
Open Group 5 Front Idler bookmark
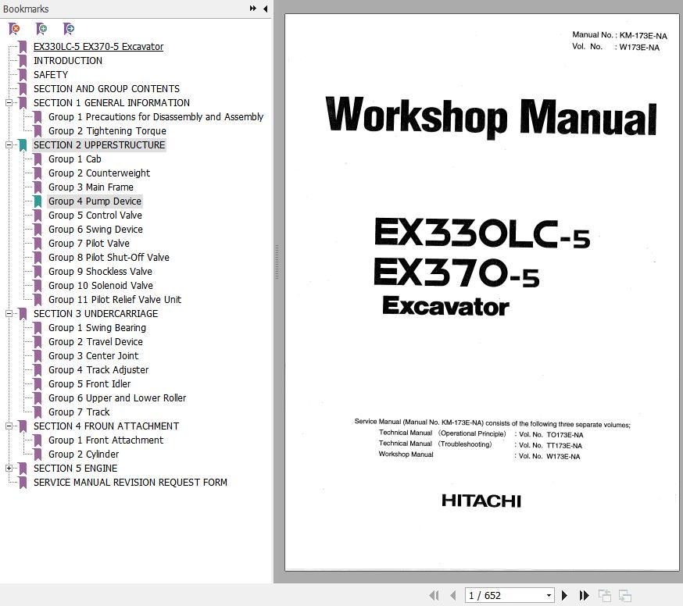tap(90, 384)
